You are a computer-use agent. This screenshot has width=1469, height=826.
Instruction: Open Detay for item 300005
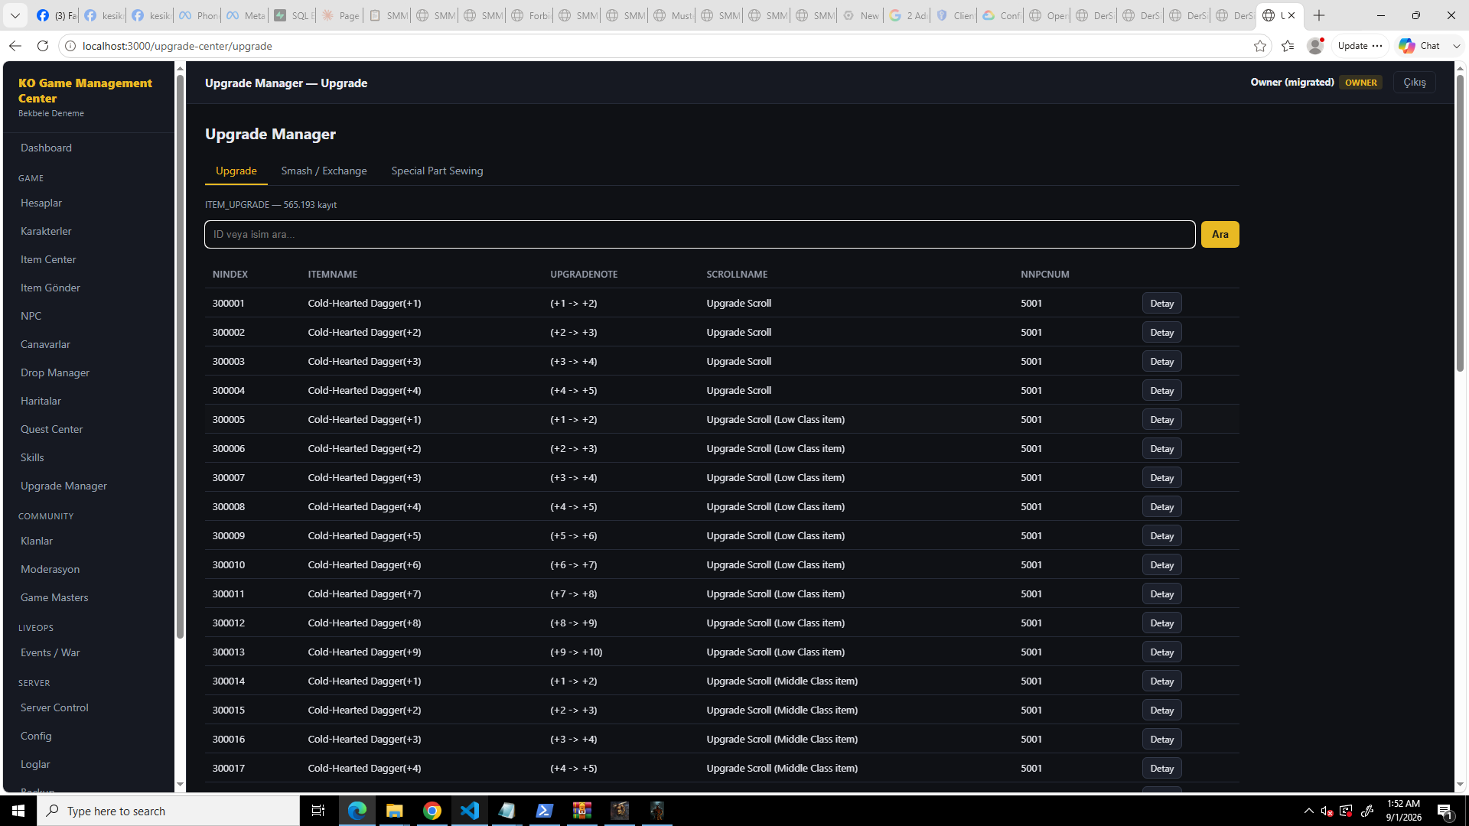(1161, 420)
